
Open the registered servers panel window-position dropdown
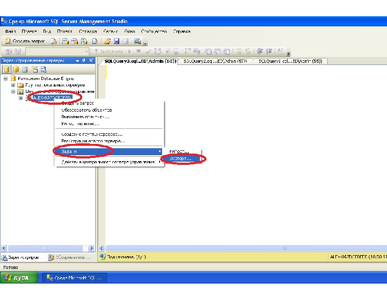[77, 61]
